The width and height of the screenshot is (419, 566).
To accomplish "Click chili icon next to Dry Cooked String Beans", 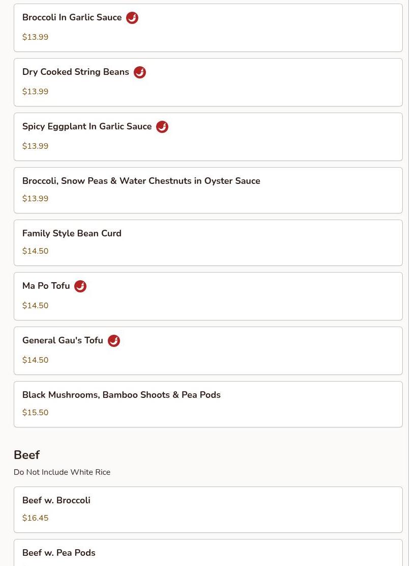I will click(140, 72).
